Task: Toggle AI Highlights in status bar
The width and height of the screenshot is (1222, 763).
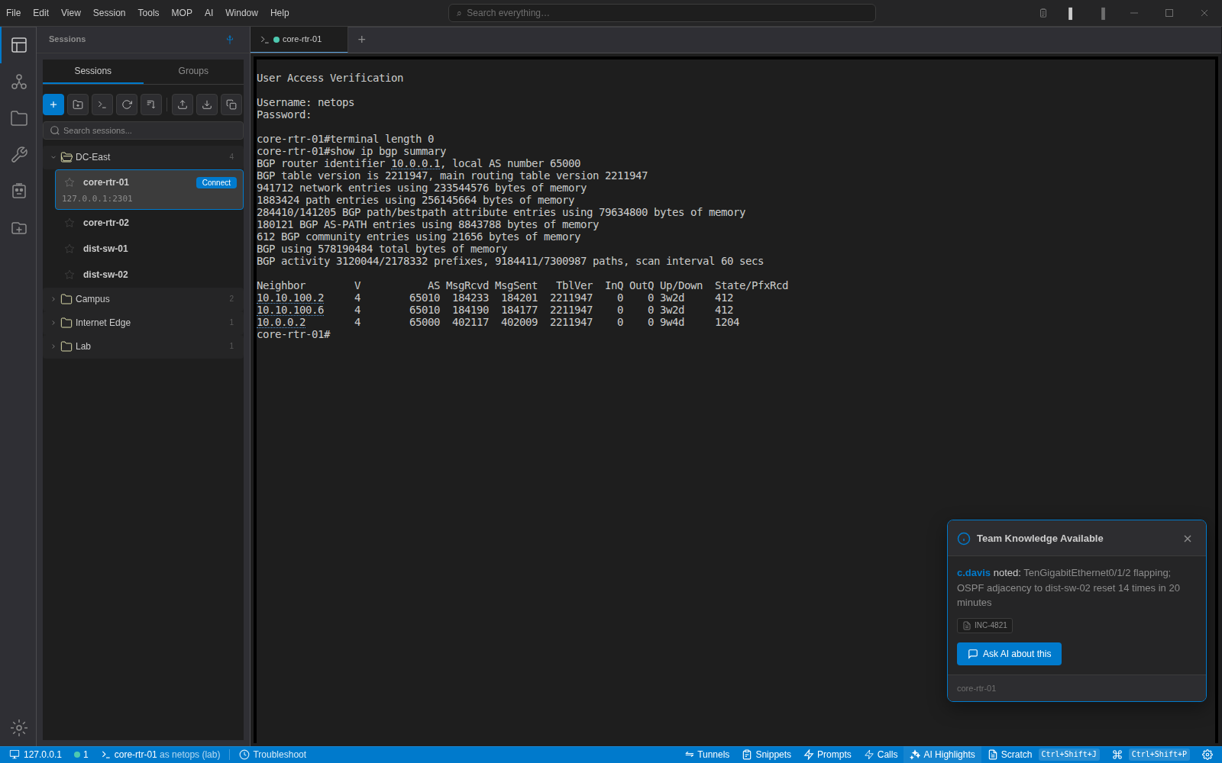Action: (942, 755)
